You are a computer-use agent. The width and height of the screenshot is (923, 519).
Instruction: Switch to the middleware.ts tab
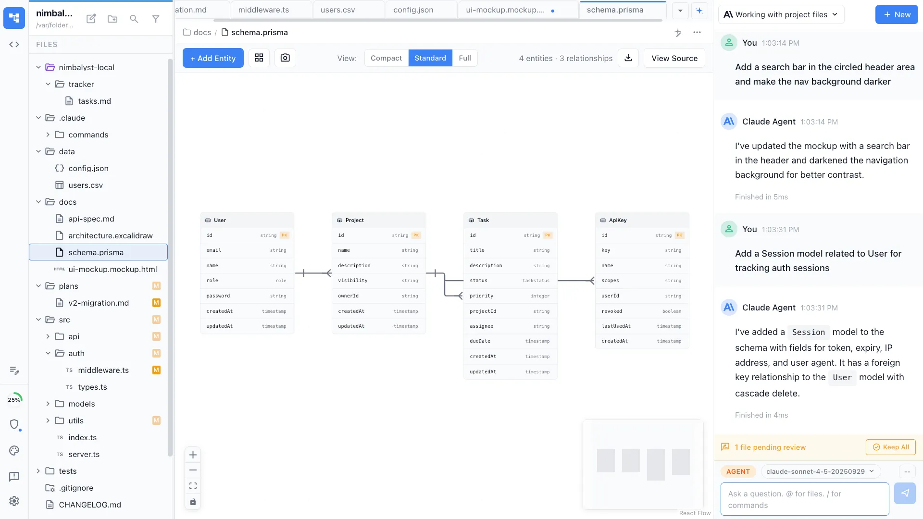264,9
